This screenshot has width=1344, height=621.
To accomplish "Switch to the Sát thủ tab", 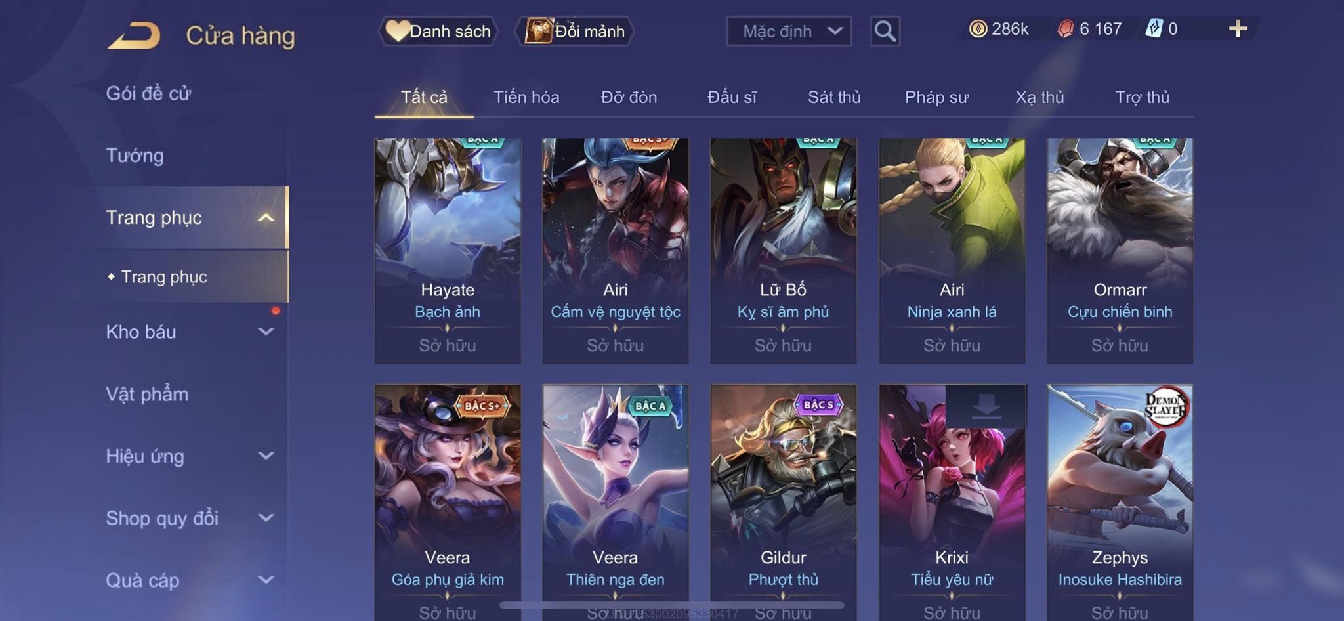I will click(834, 97).
